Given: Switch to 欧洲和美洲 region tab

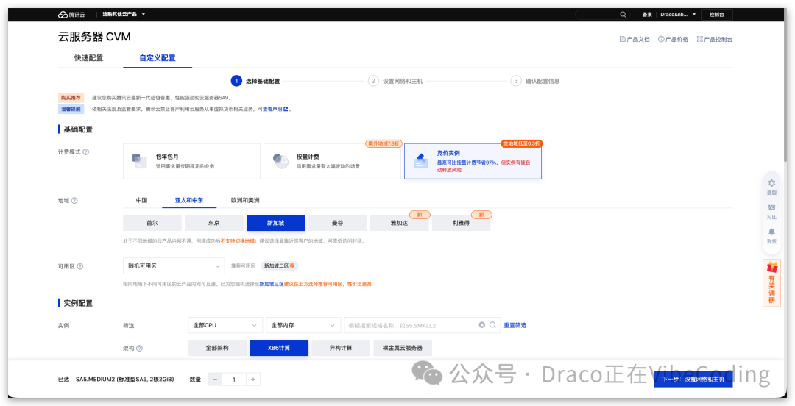Looking at the screenshot, I should click(x=245, y=200).
